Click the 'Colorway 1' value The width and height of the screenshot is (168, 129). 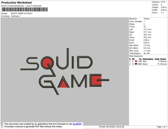(16, 16)
